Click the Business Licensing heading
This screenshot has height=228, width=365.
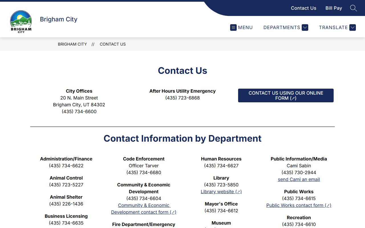coord(66,216)
